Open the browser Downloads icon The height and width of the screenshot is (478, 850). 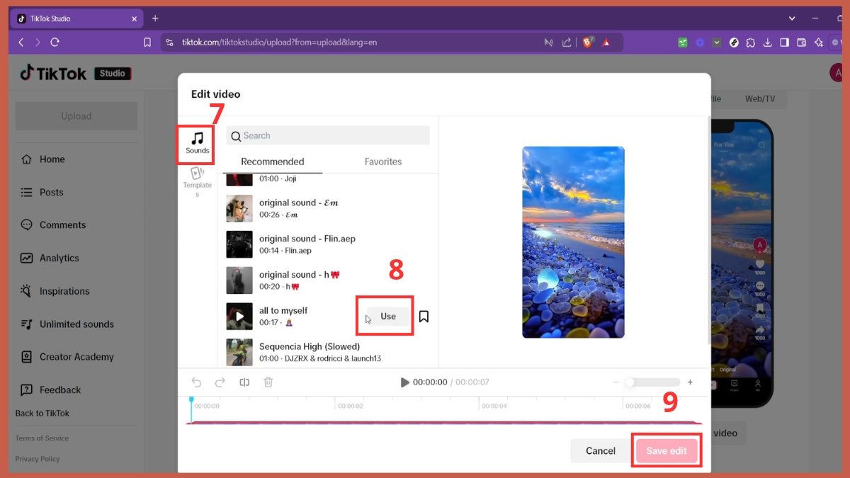click(x=768, y=42)
